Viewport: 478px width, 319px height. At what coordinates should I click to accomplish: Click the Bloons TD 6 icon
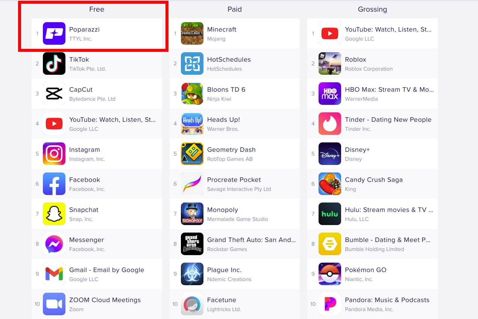pos(192,94)
